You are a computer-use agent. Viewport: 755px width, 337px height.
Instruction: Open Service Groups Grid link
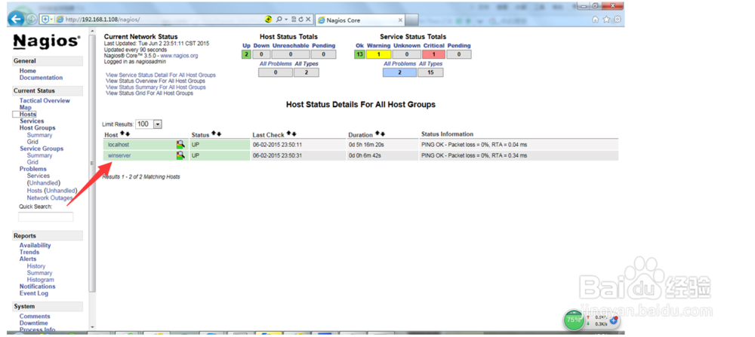click(32, 162)
